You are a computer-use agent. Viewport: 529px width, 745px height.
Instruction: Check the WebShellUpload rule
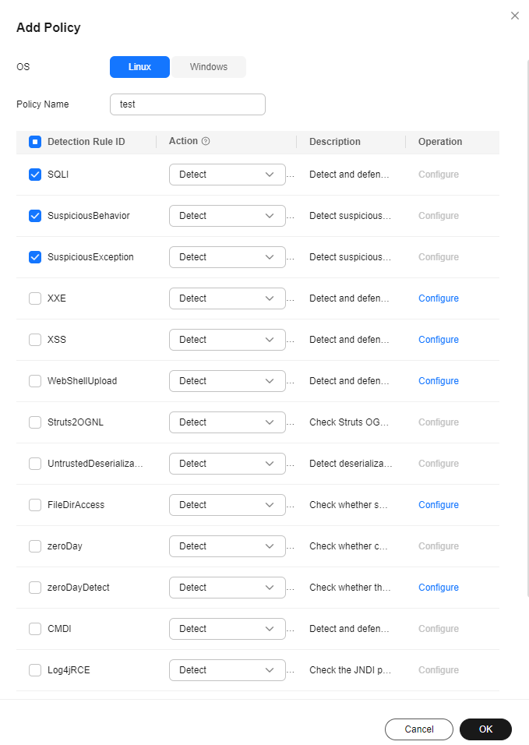(x=35, y=381)
